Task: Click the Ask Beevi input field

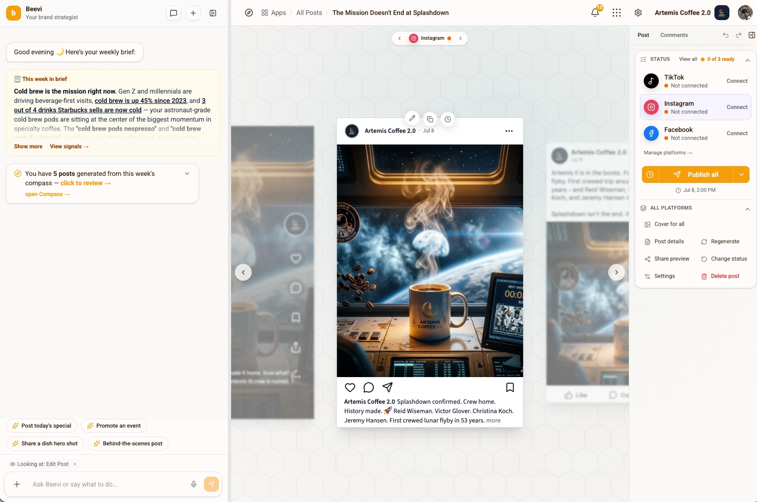Action: pos(108,484)
